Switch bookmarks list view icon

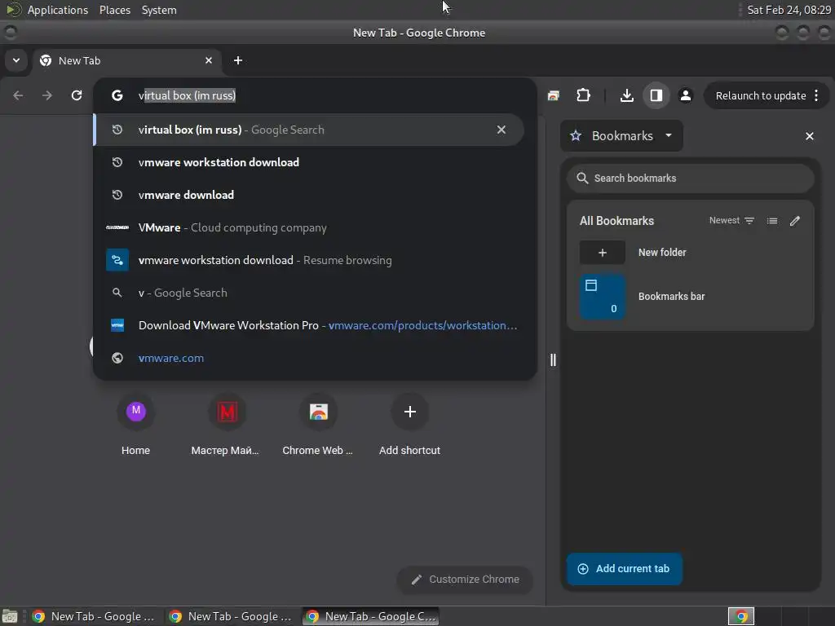(772, 221)
